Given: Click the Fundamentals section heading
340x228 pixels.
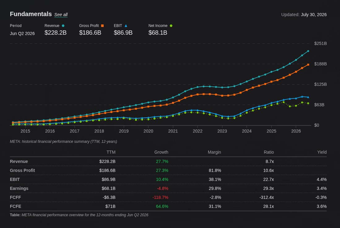Looking at the screenshot, I should pyautogui.click(x=31, y=14).
